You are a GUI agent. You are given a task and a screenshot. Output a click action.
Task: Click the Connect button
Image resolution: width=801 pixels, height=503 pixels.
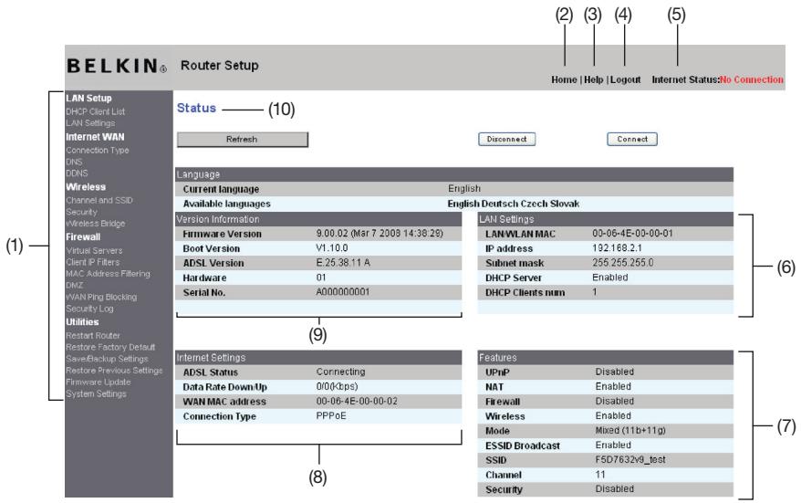[x=632, y=139]
